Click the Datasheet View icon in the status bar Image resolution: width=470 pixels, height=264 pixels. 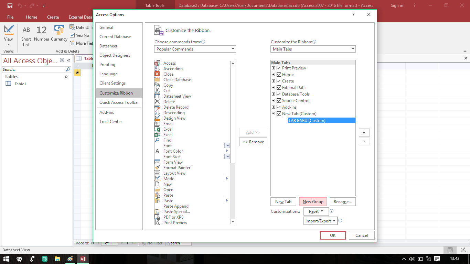(450, 250)
